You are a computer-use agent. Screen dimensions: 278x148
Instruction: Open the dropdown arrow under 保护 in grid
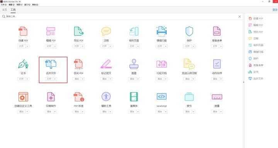193,46
